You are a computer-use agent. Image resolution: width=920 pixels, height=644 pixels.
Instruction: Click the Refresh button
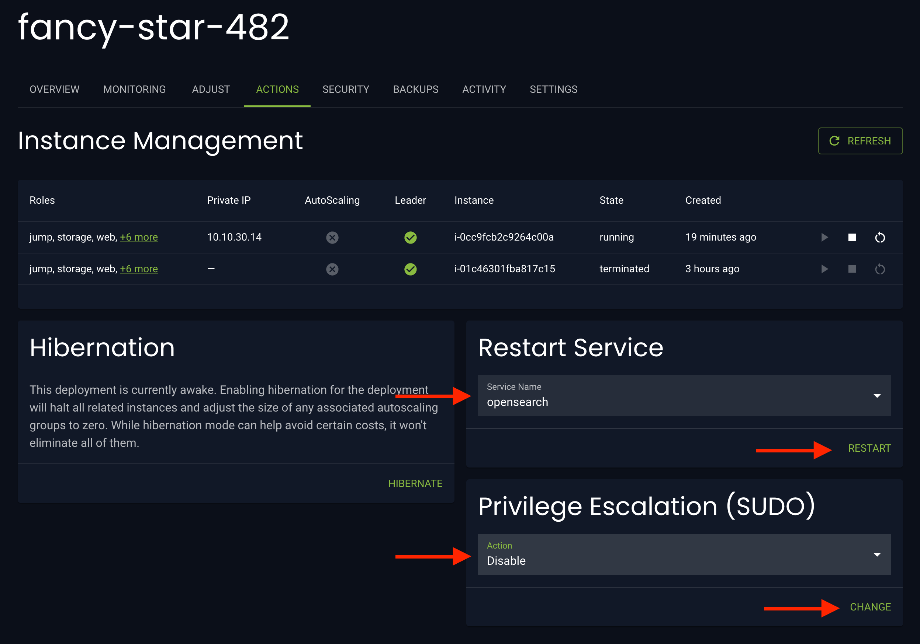860,141
